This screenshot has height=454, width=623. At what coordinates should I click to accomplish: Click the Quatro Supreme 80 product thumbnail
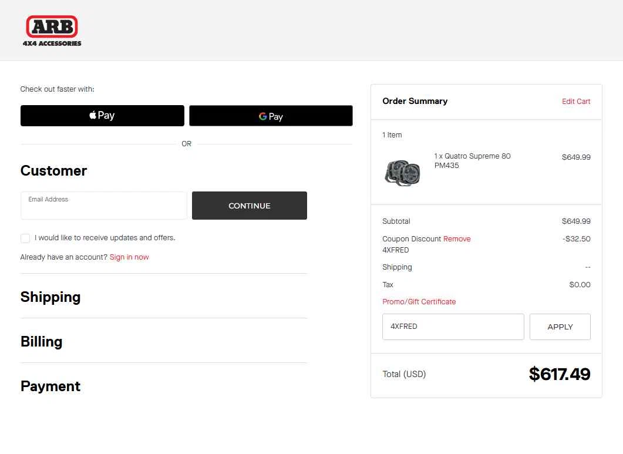click(402, 173)
